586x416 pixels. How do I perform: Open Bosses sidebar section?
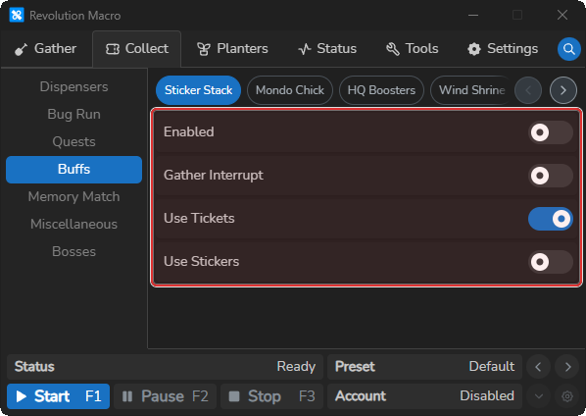[74, 252]
